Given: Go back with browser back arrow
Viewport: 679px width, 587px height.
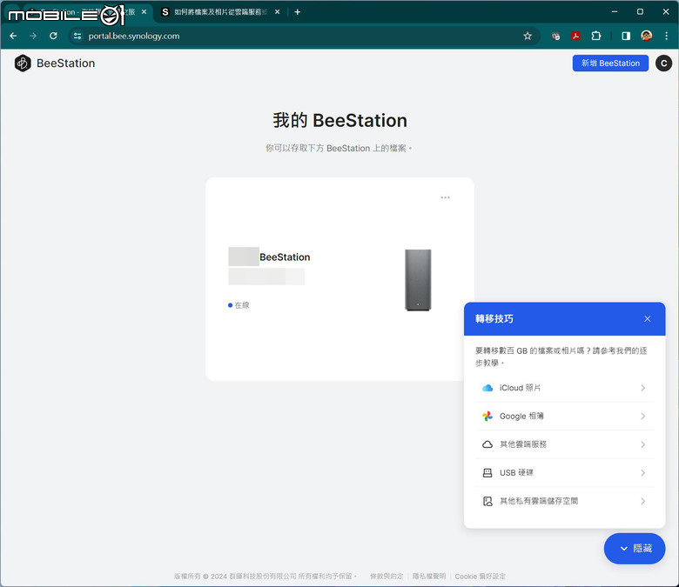Looking at the screenshot, I should point(13,36).
